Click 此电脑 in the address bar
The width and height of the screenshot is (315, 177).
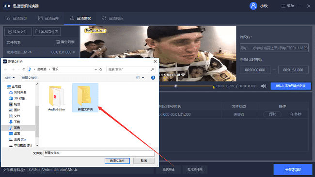click(x=42, y=69)
